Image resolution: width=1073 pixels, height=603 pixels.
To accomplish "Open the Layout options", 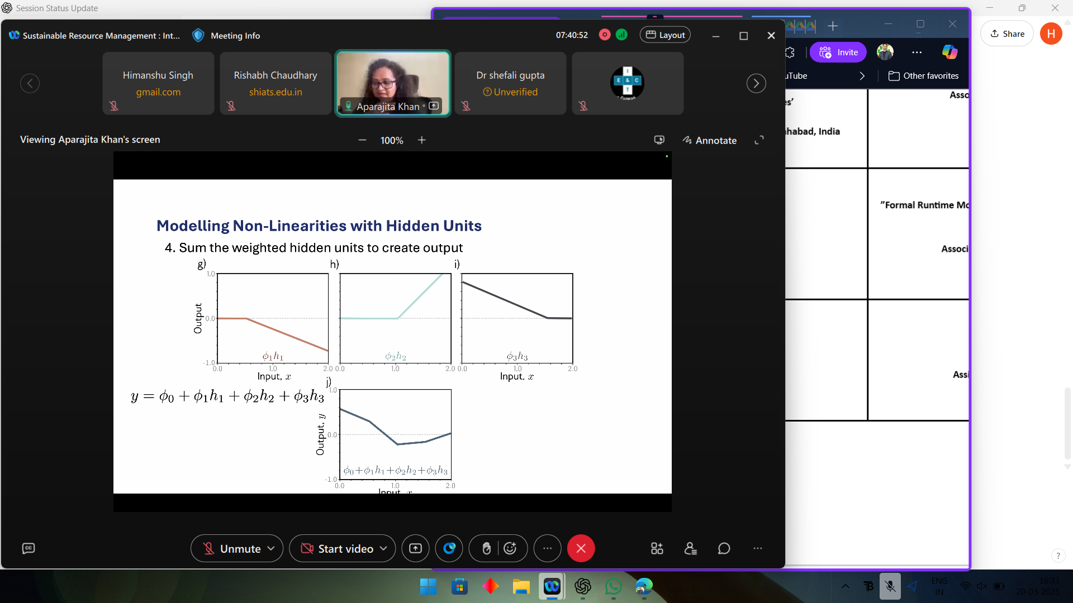I will click(665, 35).
